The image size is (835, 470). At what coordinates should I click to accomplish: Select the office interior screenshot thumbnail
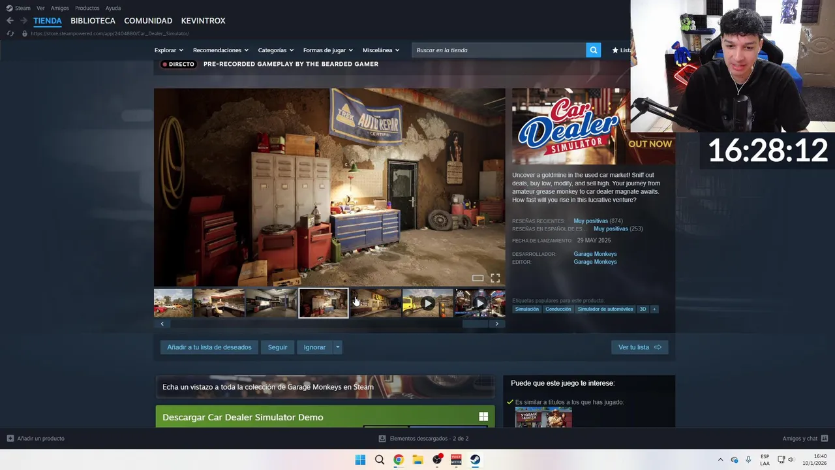pyautogui.click(x=219, y=303)
